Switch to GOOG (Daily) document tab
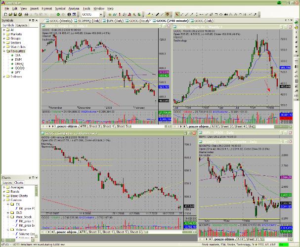 pos(202,21)
